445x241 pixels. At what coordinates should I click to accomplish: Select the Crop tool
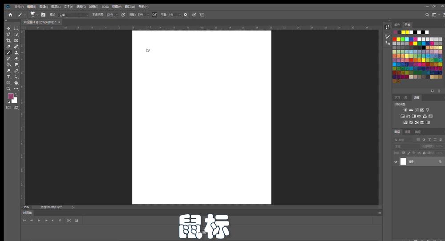click(8, 40)
